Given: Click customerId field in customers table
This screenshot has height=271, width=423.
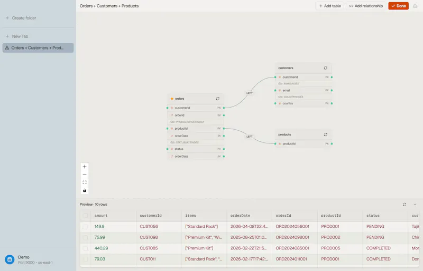Looking at the screenshot, I should pyautogui.click(x=304, y=77).
